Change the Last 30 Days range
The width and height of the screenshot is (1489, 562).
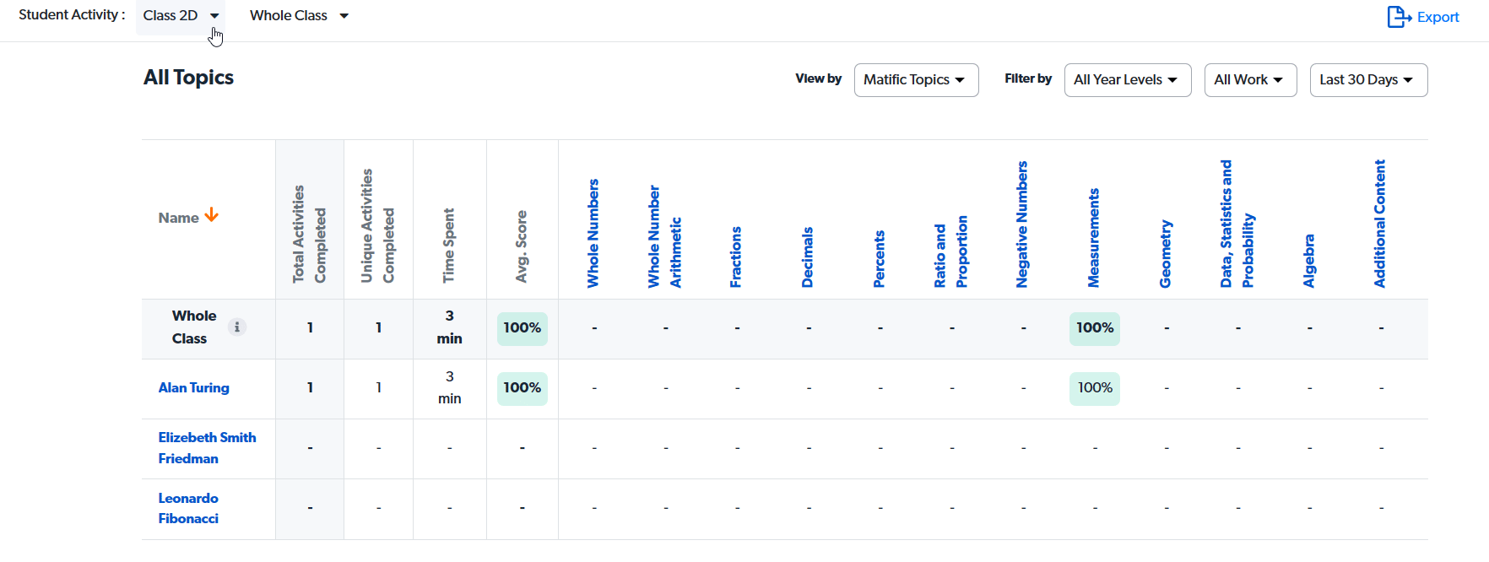(1367, 80)
